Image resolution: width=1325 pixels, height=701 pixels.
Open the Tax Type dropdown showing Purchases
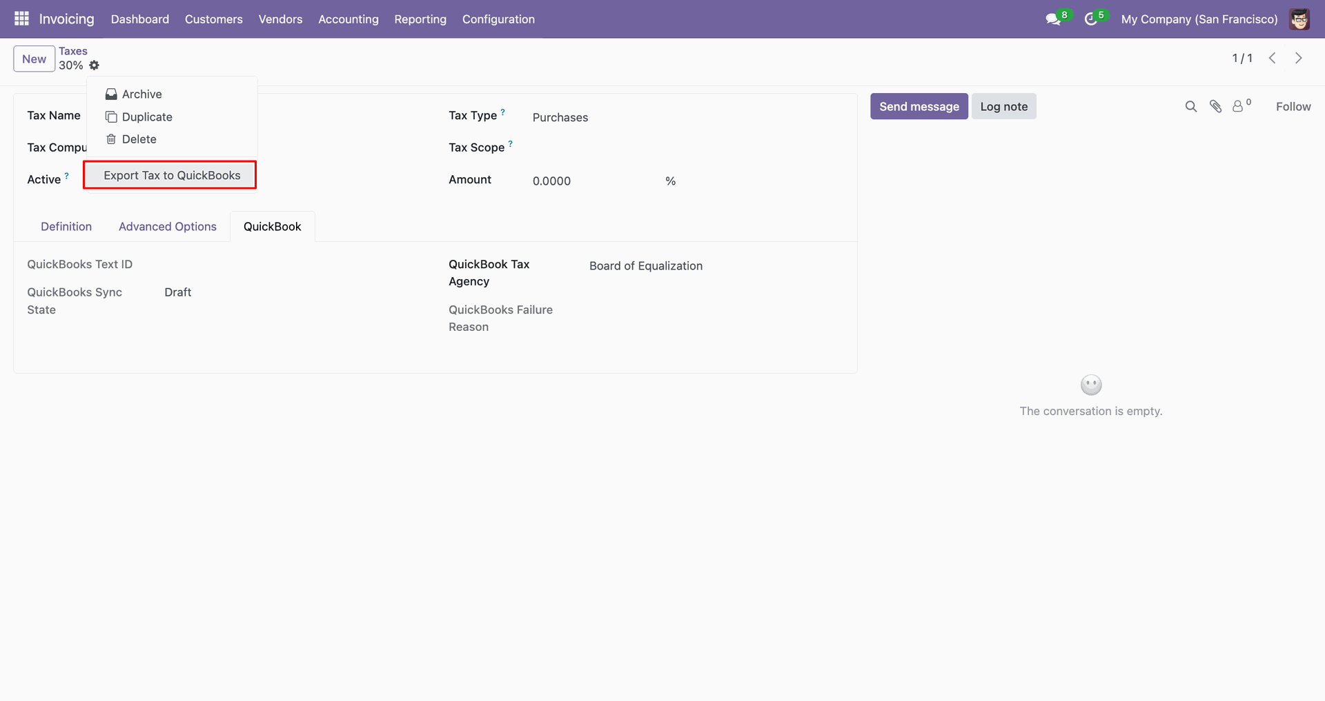pos(687,118)
